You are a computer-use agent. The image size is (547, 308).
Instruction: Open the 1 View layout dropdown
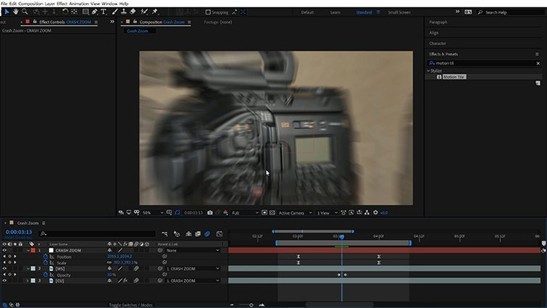pyautogui.click(x=327, y=212)
